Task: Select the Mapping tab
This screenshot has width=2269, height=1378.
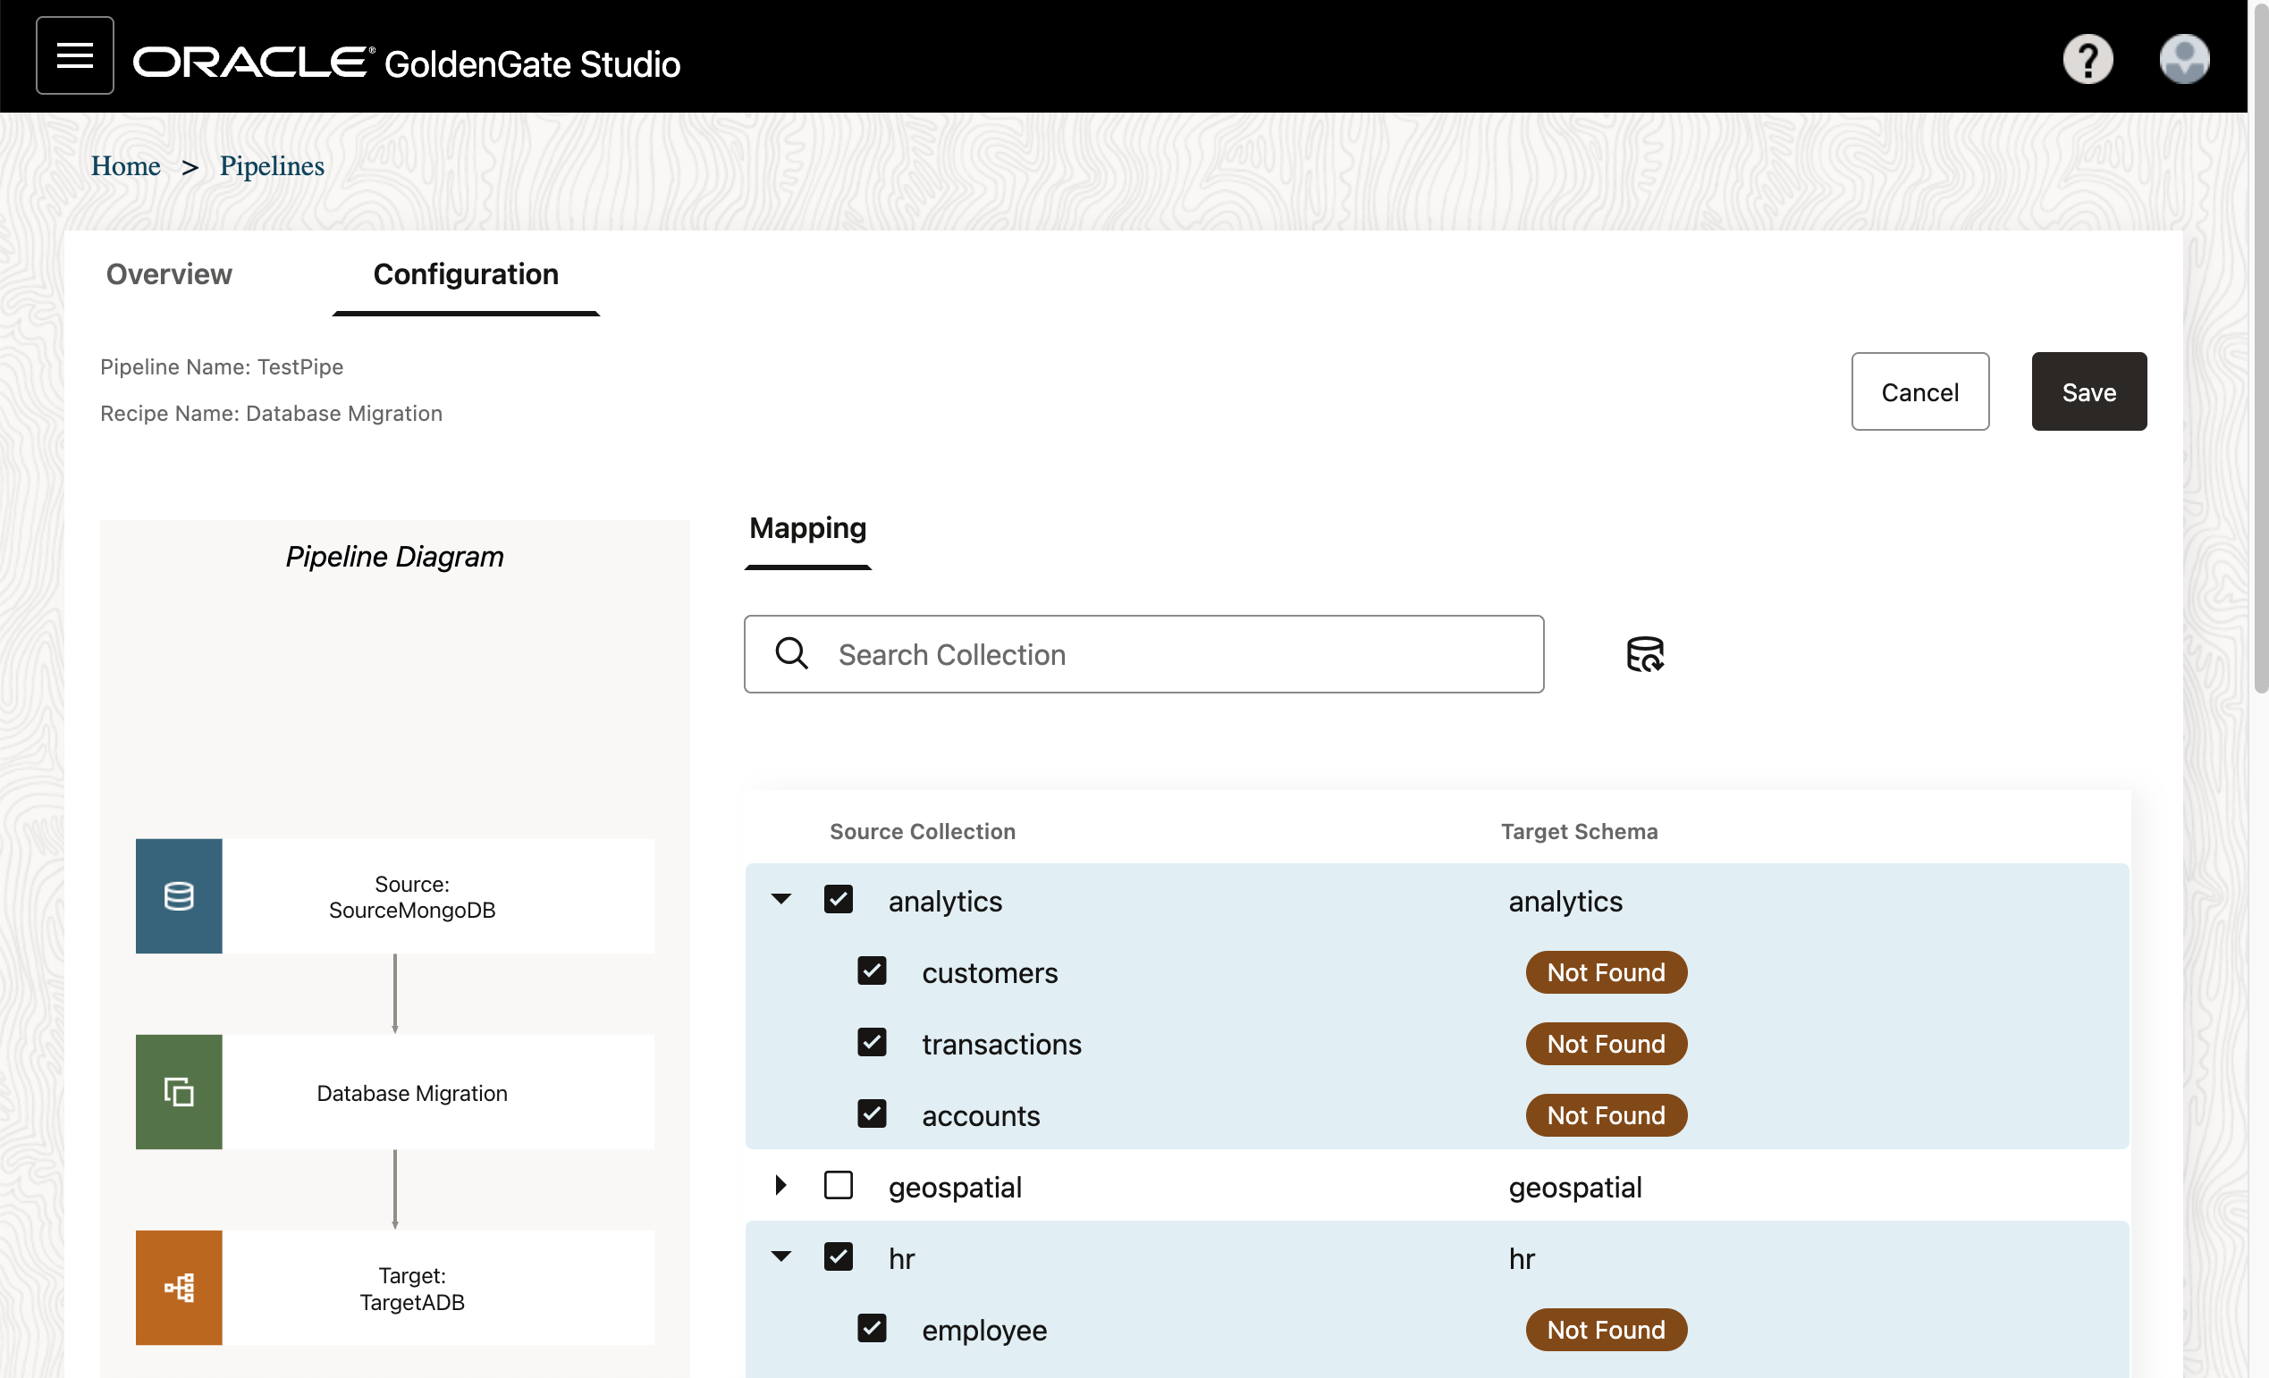Action: 806,528
